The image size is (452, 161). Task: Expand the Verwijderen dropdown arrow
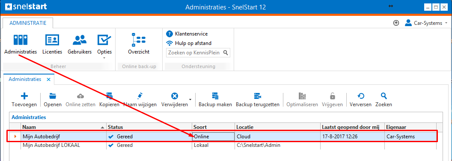(190, 99)
